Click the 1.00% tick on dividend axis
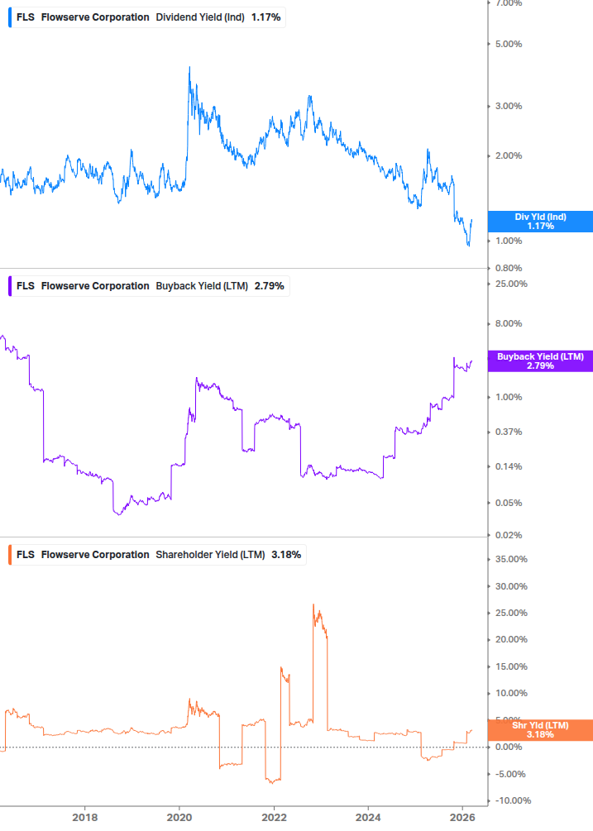Image resolution: width=593 pixels, height=831 pixels. point(509,241)
